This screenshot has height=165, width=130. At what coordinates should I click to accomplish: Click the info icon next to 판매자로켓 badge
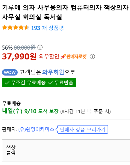click(x=92, y=57)
